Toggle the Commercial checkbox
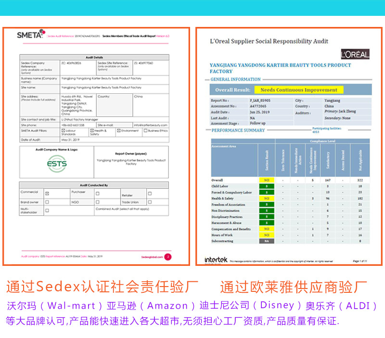385x338 pixels. [47, 194]
